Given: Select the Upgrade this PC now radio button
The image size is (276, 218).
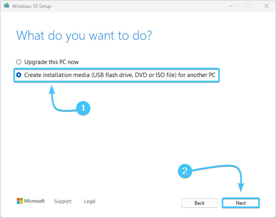Looking at the screenshot, I should (19, 62).
